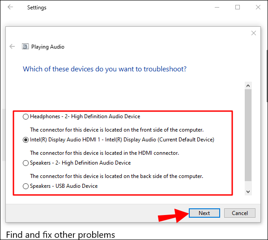
Task: Click the front side connector description text
Action: tap(117, 130)
